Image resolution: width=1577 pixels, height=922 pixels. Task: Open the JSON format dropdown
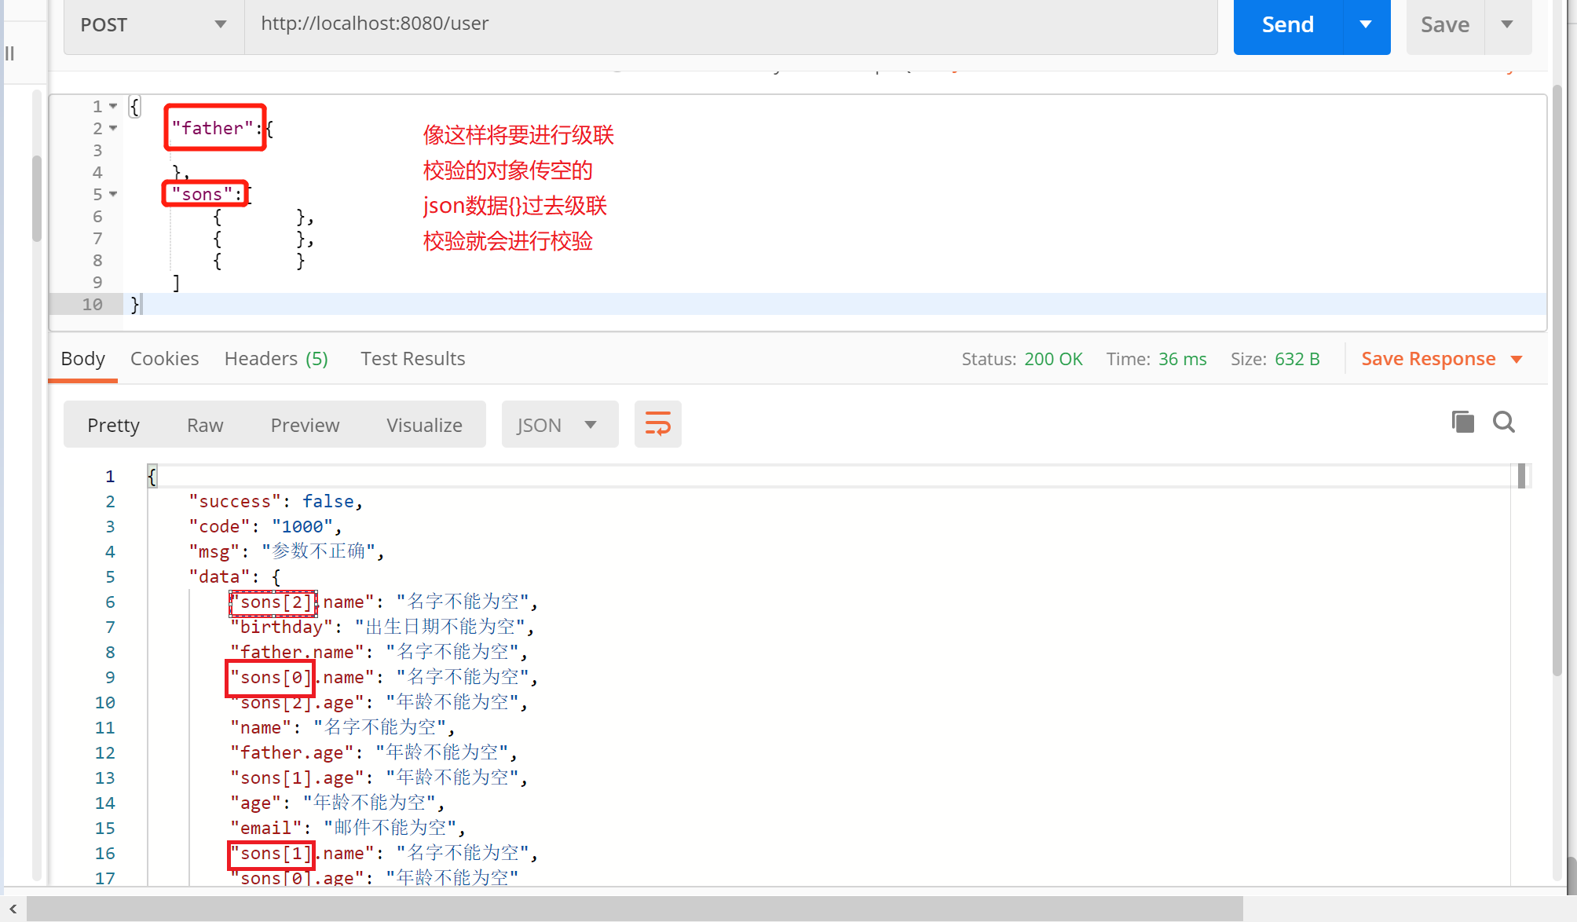(558, 425)
